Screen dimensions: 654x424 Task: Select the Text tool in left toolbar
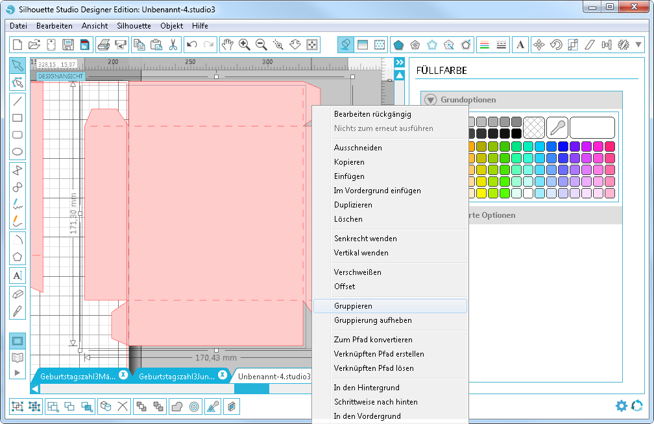tap(18, 275)
